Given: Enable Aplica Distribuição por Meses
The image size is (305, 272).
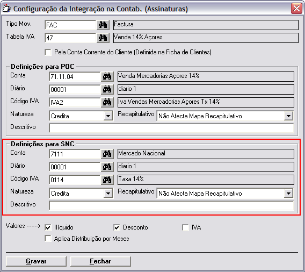Looking at the screenshot, I should pyautogui.click(x=48, y=239).
